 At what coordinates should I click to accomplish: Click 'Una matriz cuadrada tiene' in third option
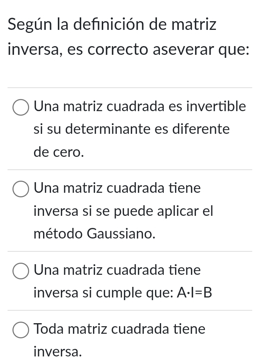click(x=117, y=270)
